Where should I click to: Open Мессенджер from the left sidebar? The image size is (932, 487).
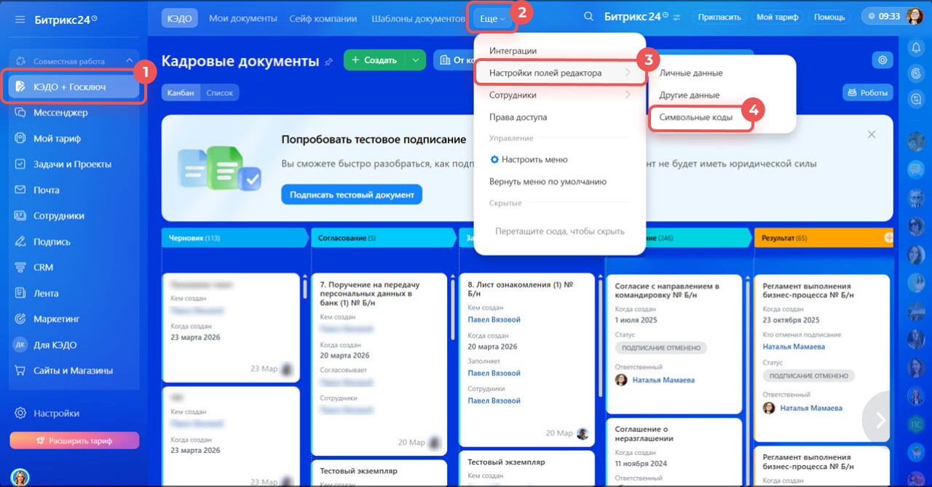[x=60, y=113]
